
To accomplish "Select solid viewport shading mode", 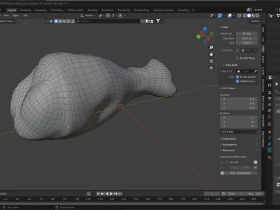I will (x=249, y=16).
